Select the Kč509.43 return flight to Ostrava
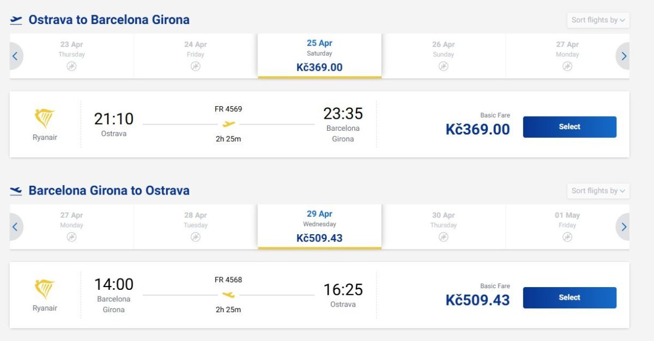 click(x=570, y=297)
